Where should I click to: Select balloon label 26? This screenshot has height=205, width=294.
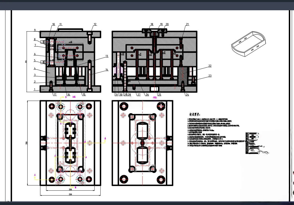[147, 95]
